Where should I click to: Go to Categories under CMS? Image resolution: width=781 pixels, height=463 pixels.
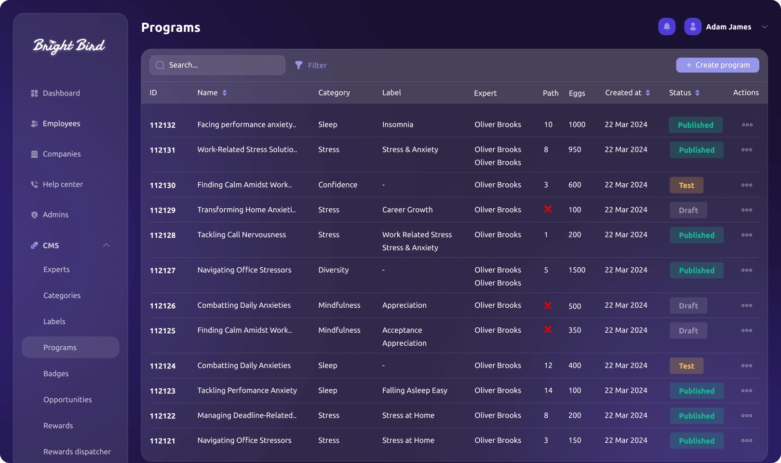point(62,296)
